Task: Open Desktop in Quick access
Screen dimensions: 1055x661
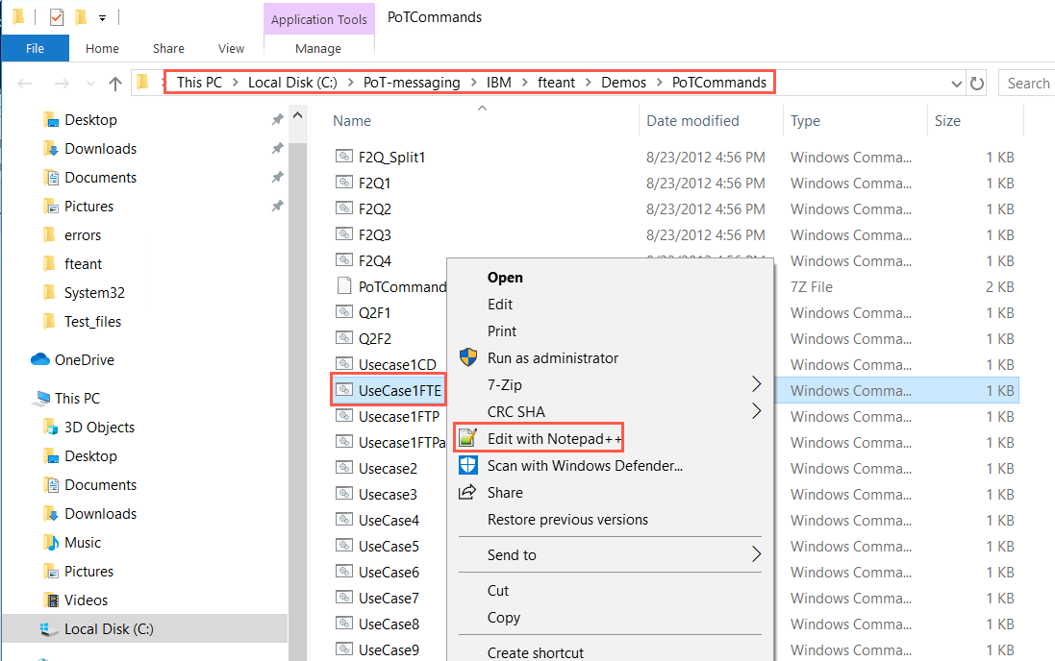Action: (x=90, y=120)
